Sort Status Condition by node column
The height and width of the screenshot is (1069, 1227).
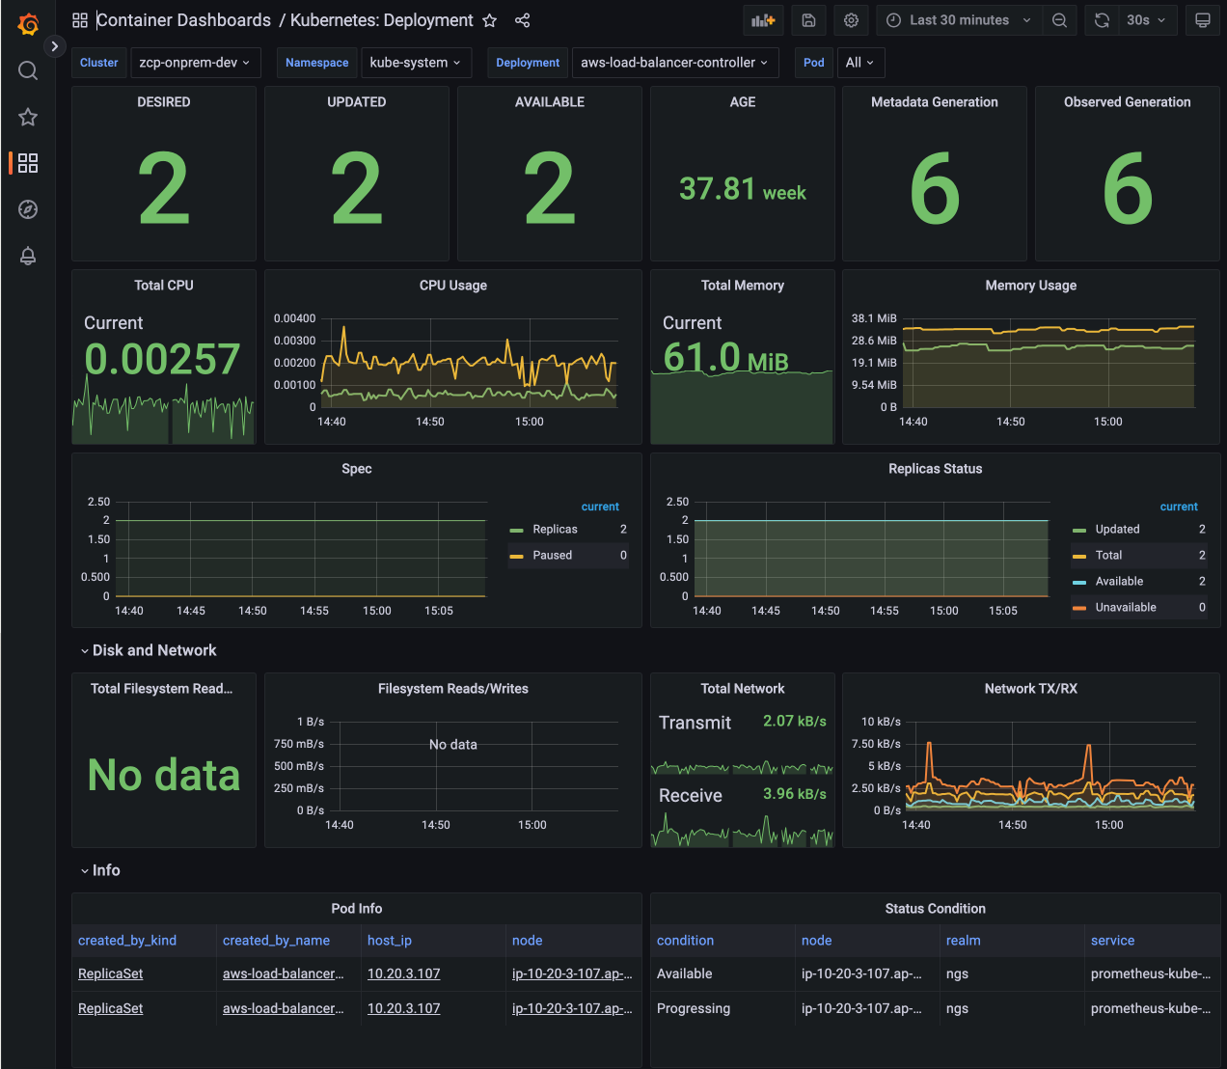click(x=816, y=941)
